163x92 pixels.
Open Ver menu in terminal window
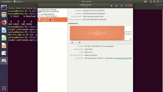pos(24,8)
